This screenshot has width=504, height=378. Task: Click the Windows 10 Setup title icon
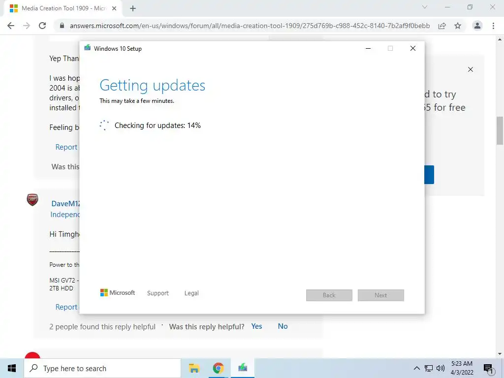(88, 48)
